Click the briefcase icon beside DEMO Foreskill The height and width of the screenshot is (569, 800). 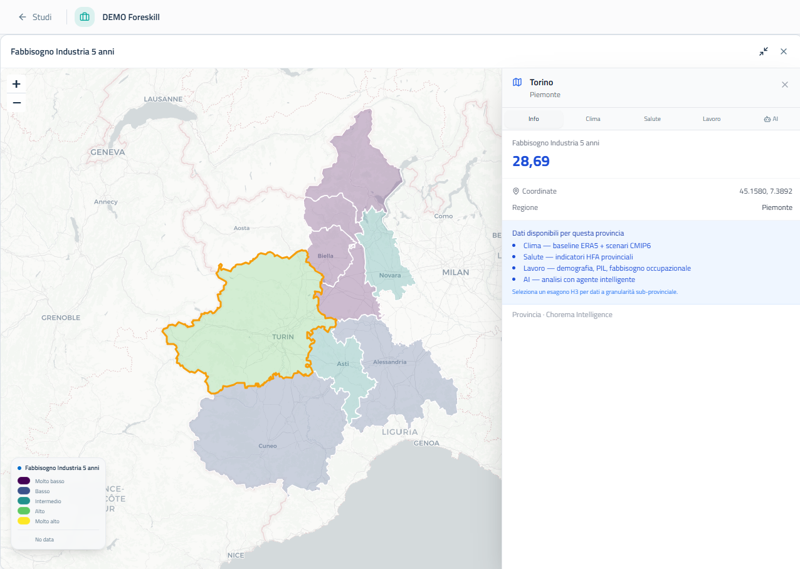pos(85,17)
